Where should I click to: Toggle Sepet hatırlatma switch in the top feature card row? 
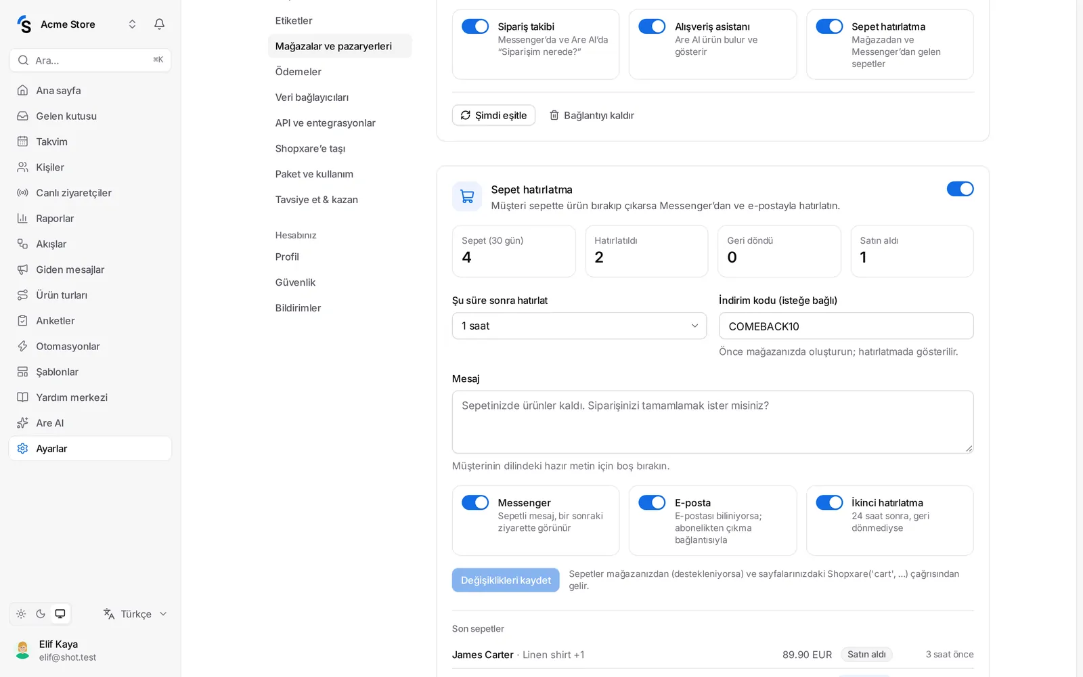tap(829, 26)
